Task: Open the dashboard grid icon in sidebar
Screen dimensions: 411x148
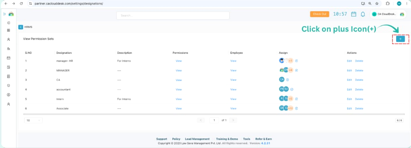Action: [8, 30]
